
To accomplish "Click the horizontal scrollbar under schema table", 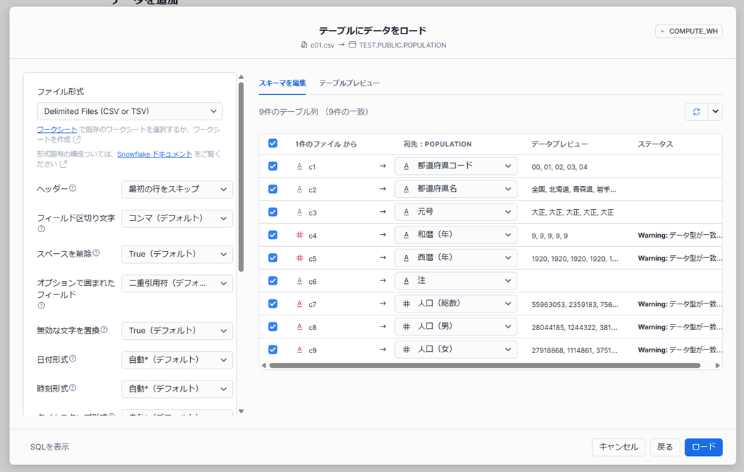I will (x=485, y=365).
